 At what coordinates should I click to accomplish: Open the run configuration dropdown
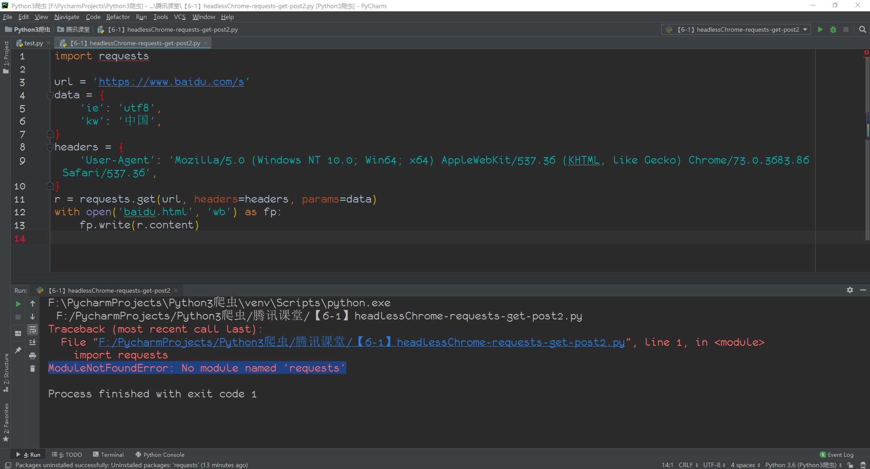point(736,29)
